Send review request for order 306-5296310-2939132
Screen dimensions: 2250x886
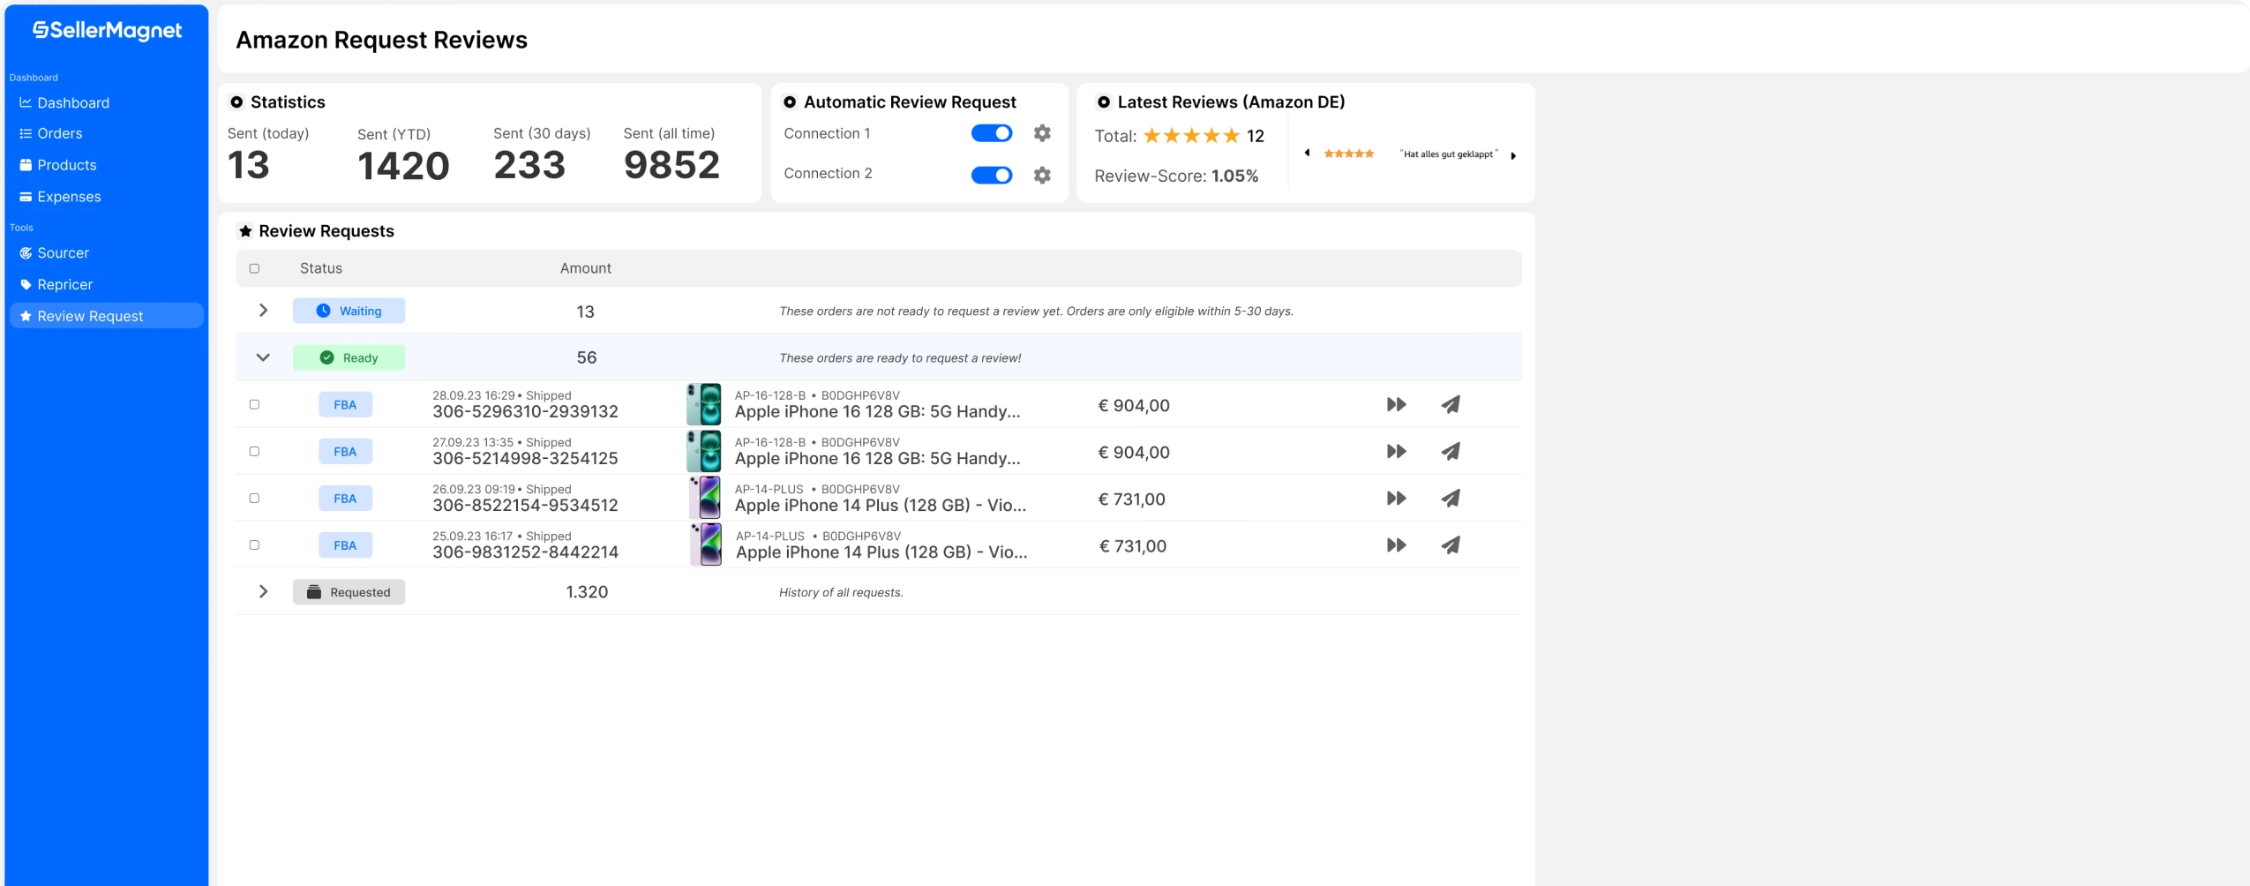(x=1451, y=404)
